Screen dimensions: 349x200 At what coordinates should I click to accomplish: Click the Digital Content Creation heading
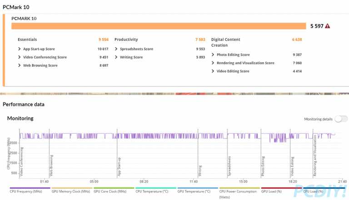point(226,42)
